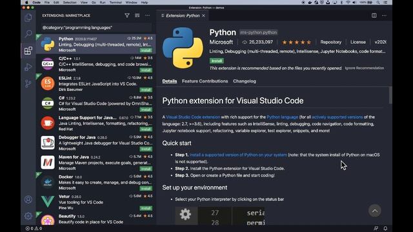Image resolution: width=413 pixels, height=232 pixels.
Task: Open install a supported version of Python link
Action: pyautogui.click(x=238, y=155)
